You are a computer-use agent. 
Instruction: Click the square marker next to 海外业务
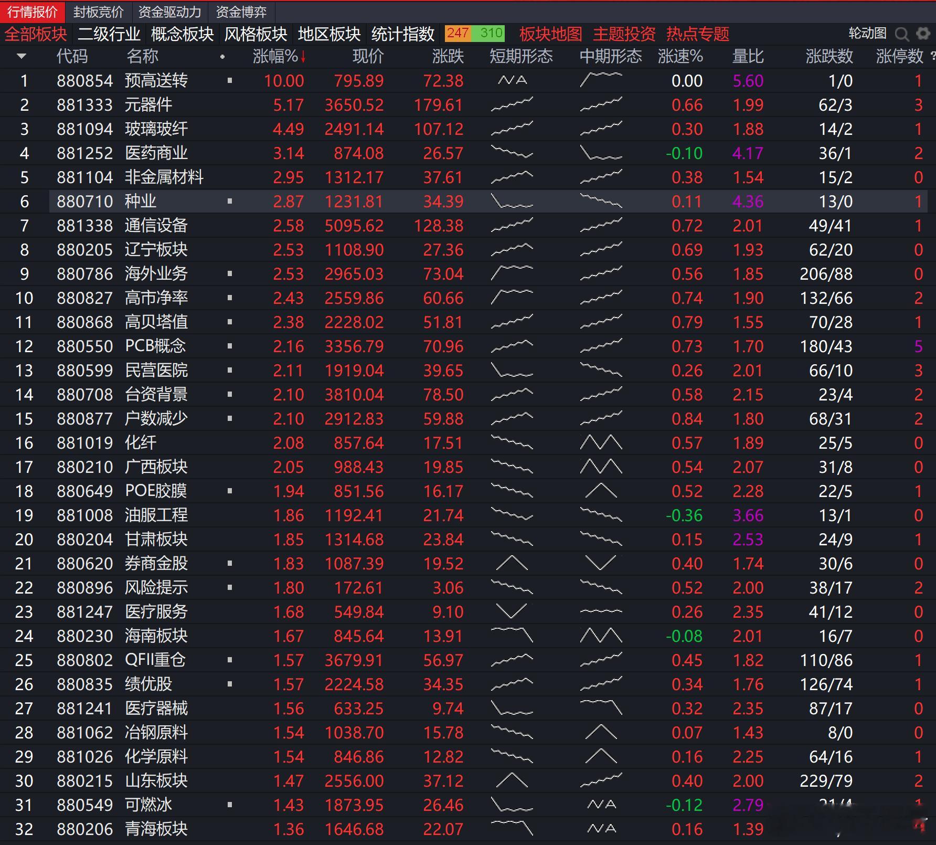pyautogui.click(x=230, y=274)
